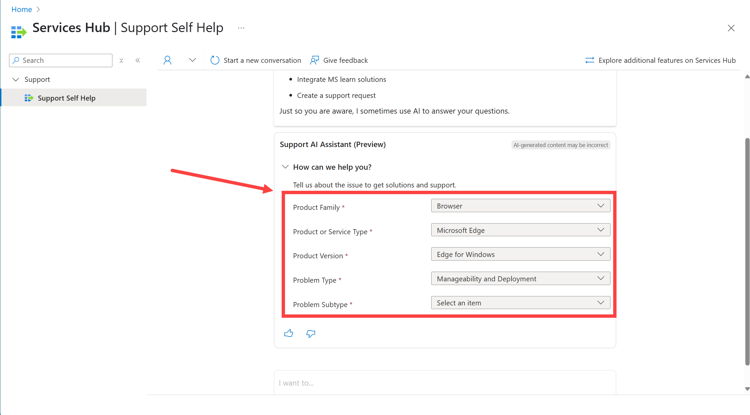
Task: Expand the Problem Subtype dropdown
Action: coord(601,302)
